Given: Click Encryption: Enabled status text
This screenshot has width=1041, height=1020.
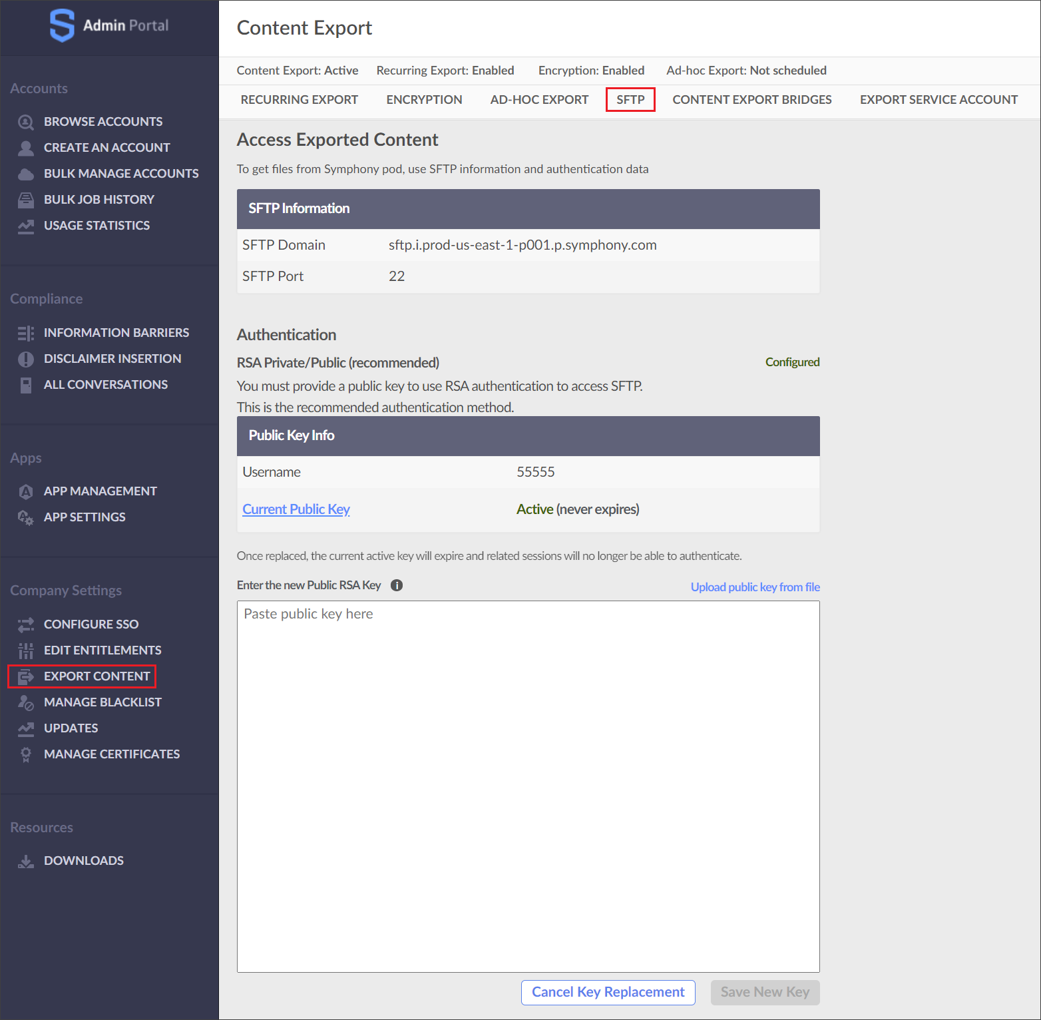Looking at the screenshot, I should click(x=592, y=71).
